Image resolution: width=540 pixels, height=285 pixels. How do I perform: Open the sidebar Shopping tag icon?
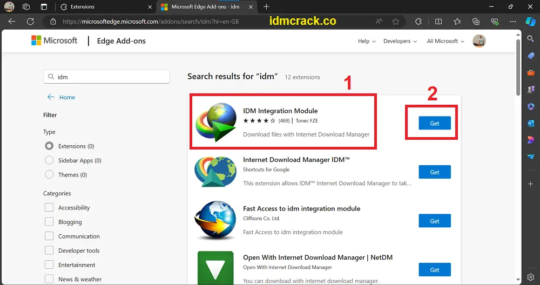point(531,56)
